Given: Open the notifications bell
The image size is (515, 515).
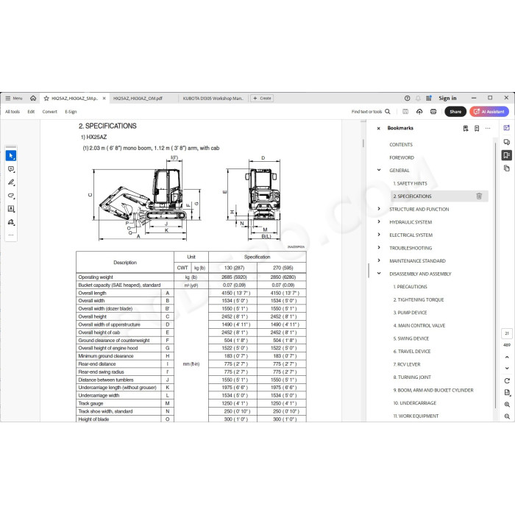Looking at the screenshot, I should tap(418, 98).
